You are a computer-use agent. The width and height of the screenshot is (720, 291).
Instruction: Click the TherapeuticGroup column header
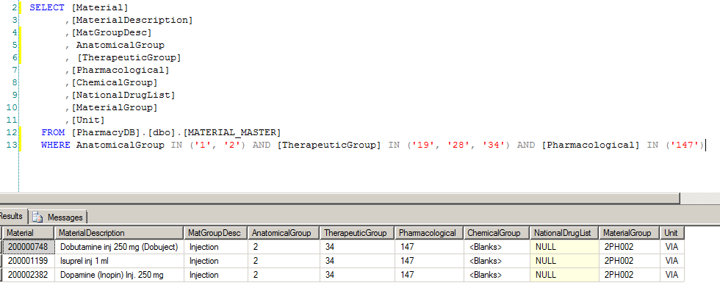coord(357,233)
